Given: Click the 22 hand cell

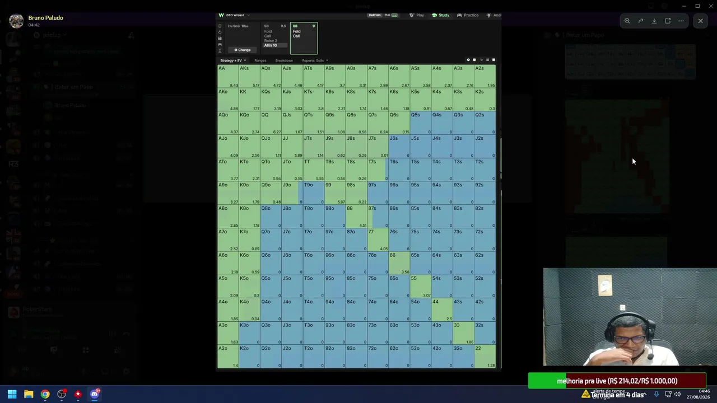Looking at the screenshot, I should [x=485, y=357].
